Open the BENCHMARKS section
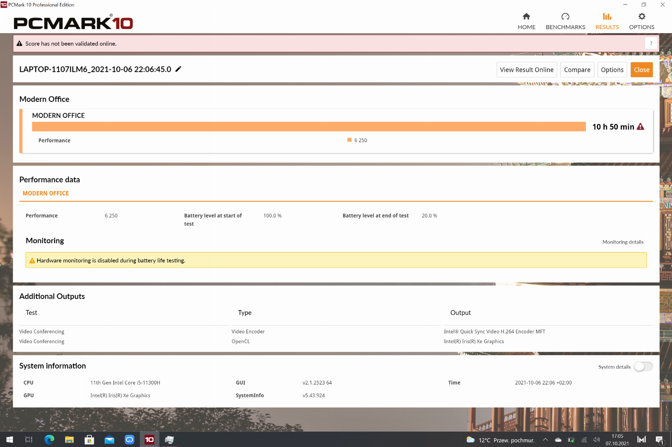Image resolution: width=672 pixels, height=447 pixels. click(x=565, y=21)
